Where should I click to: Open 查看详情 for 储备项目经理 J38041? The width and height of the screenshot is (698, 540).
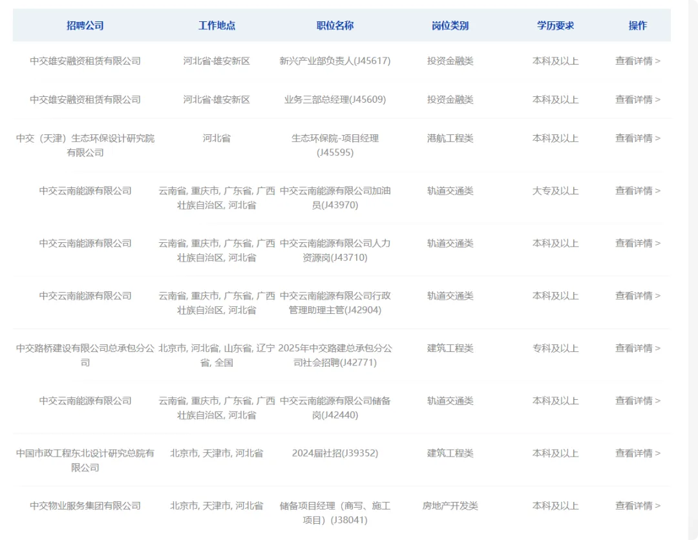[637, 506]
